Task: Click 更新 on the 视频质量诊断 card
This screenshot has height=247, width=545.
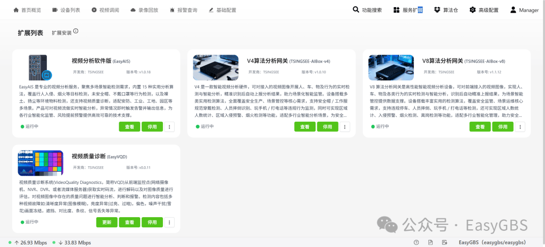Action: (x=106, y=222)
